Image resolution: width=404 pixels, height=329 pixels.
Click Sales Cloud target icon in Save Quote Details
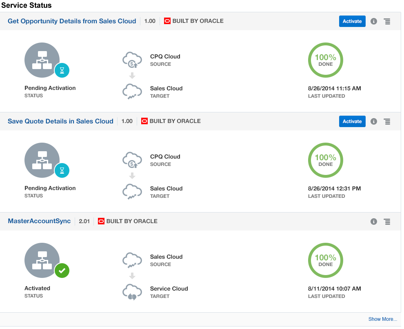coord(132,192)
